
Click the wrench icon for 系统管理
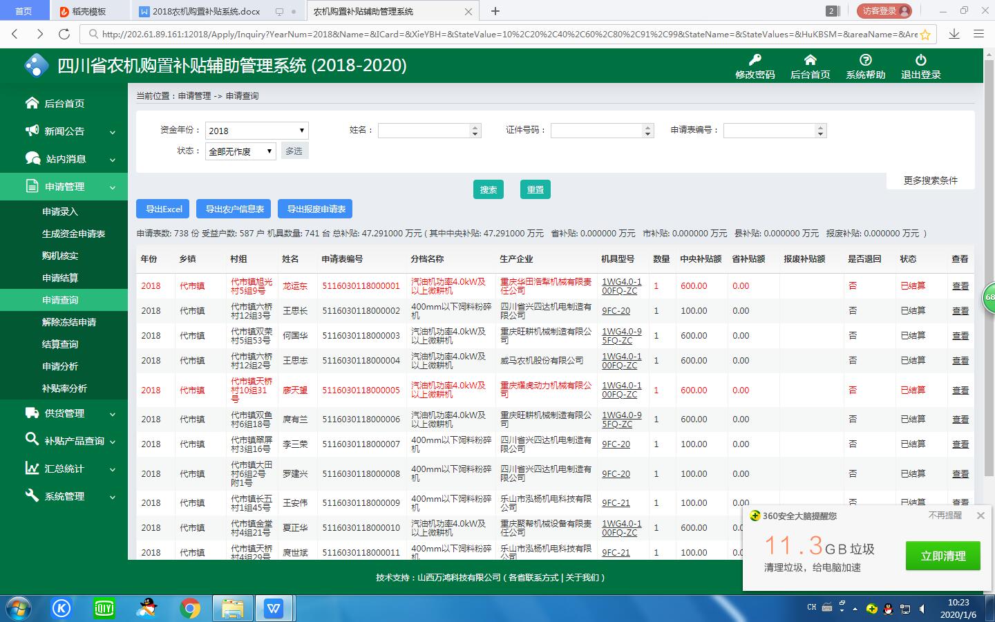click(32, 496)
